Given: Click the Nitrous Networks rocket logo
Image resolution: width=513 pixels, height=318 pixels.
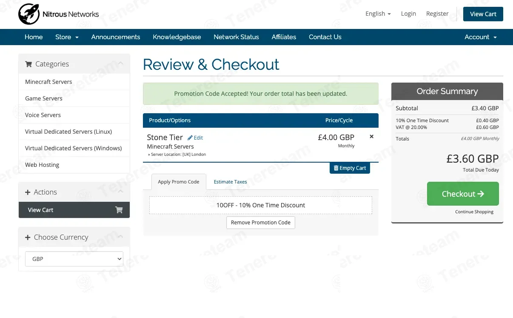Looking at the screenshot, I should point(29,14).
